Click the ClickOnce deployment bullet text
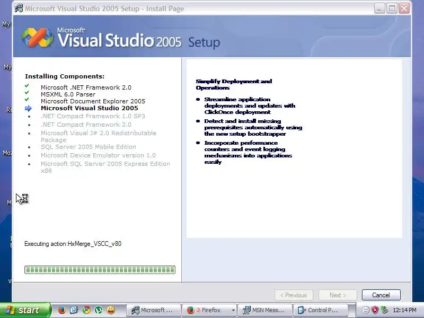Screen dimensions: 424x318 [x=250, y=105]
